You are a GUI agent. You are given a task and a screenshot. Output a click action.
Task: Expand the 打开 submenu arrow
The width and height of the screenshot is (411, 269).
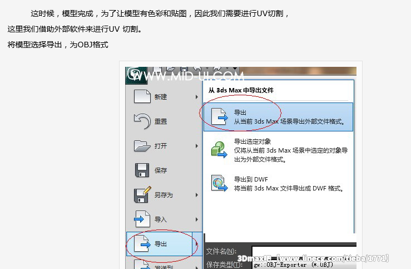[x=196, y=146]
